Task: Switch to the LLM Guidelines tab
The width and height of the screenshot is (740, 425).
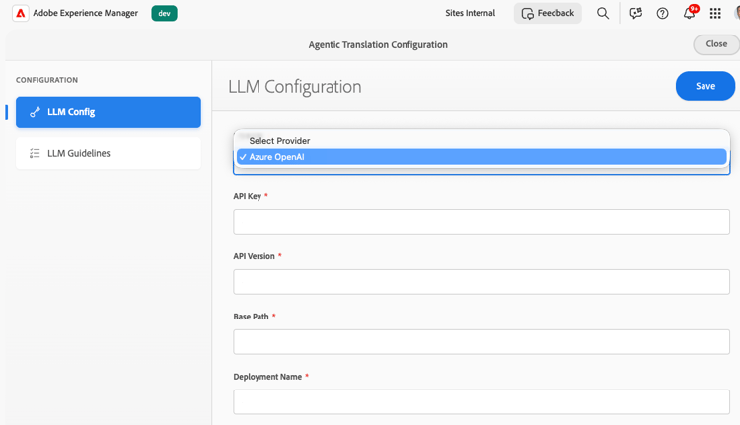Action: click(x=109, y=153)
